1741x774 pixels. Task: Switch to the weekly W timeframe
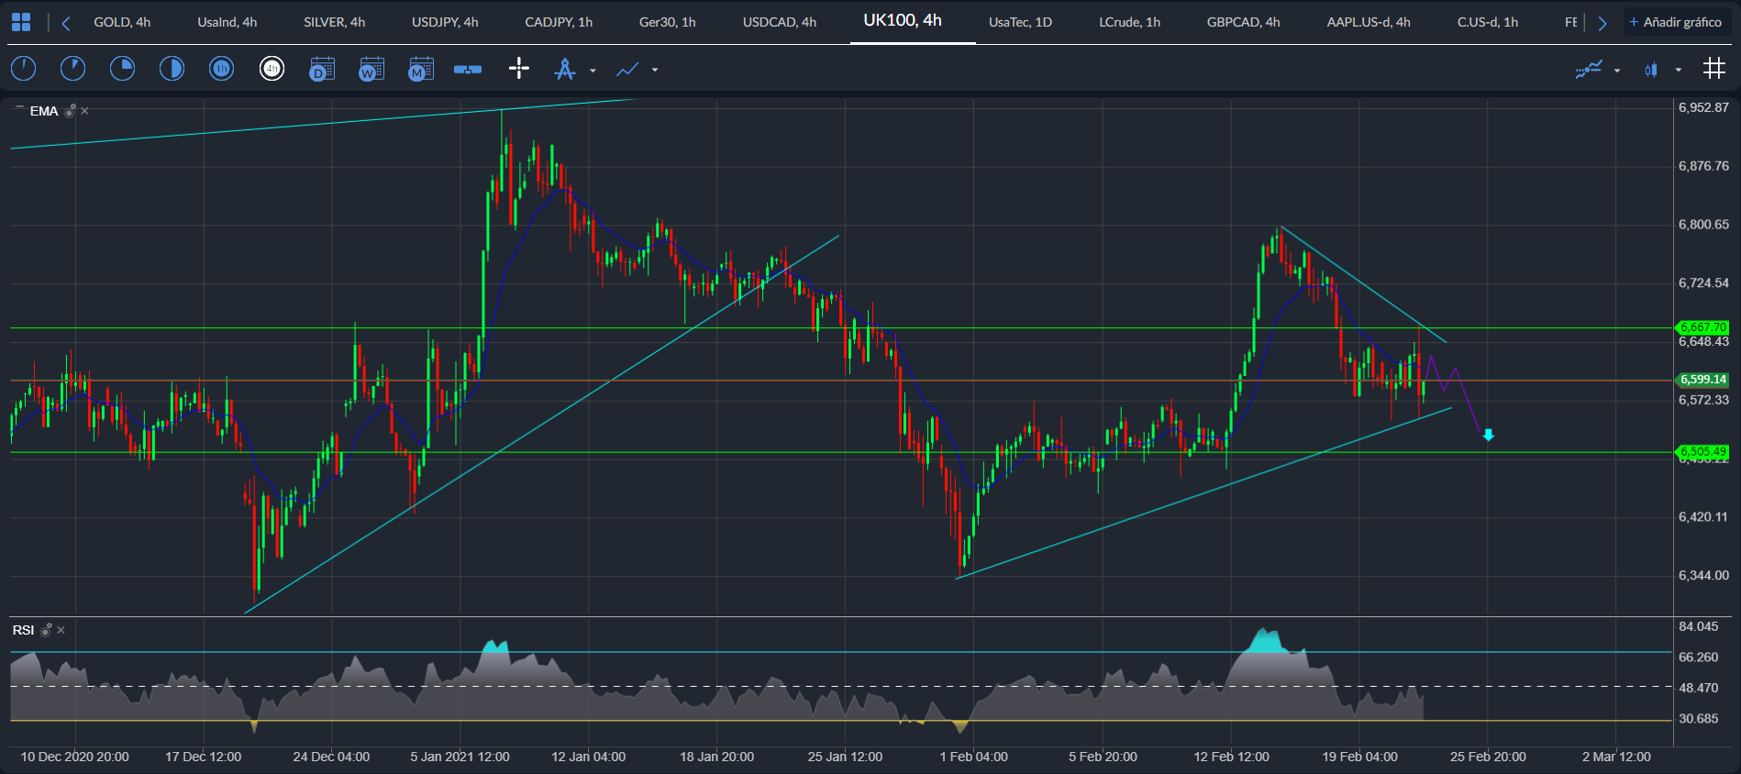click(x=371, y=69)
